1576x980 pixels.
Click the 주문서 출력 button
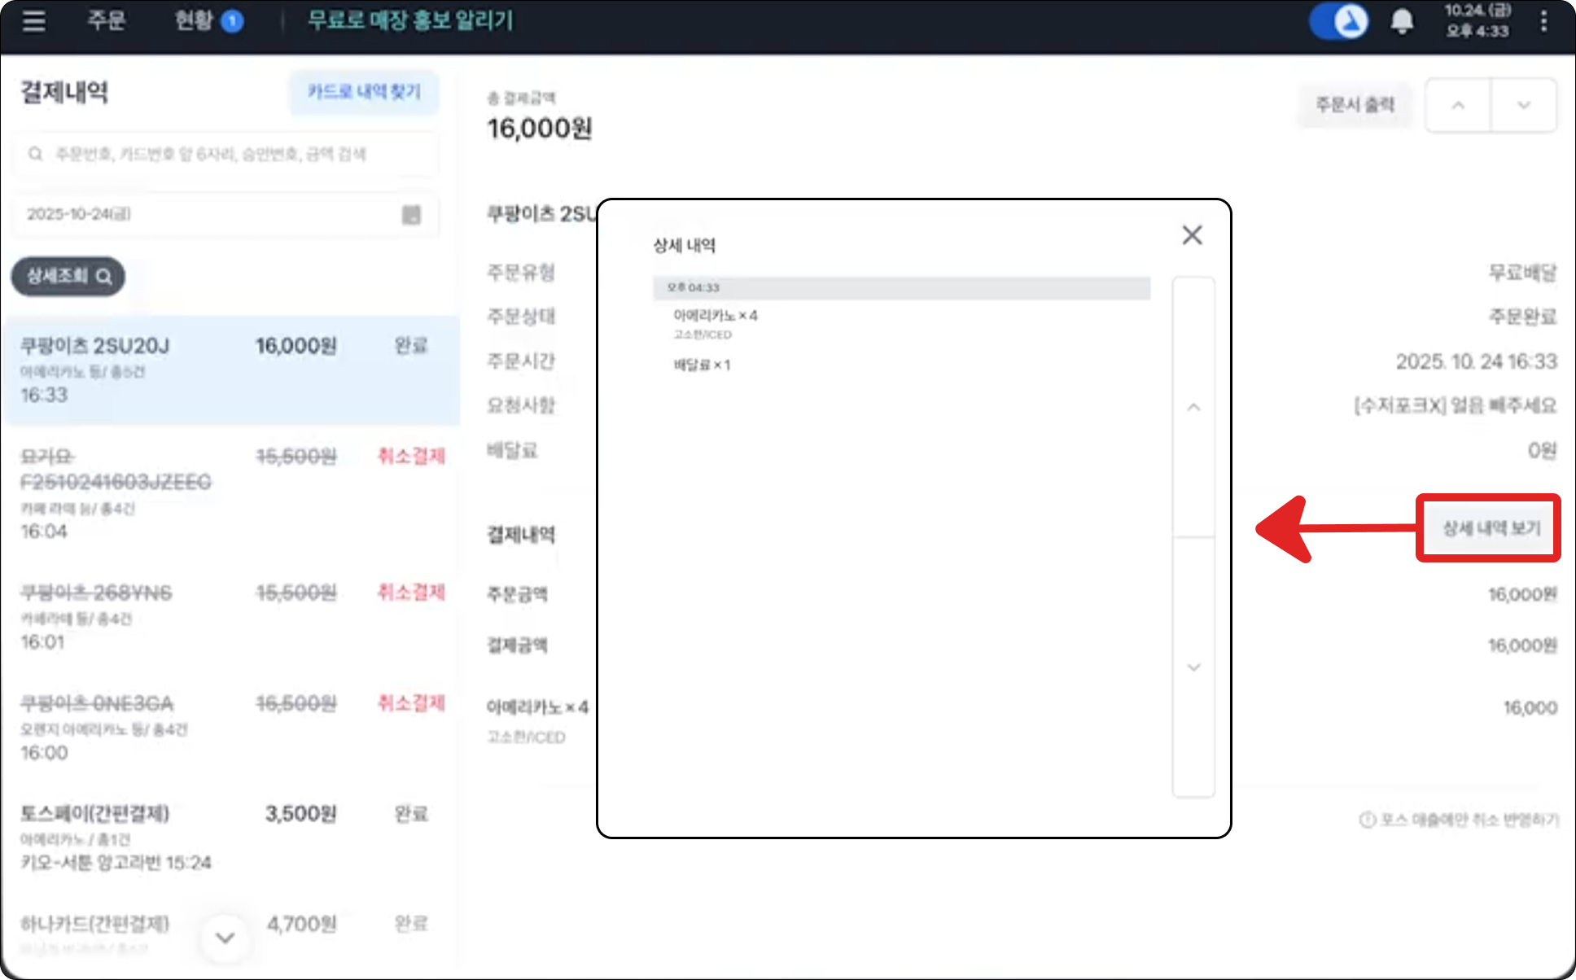pos(1355,105)
